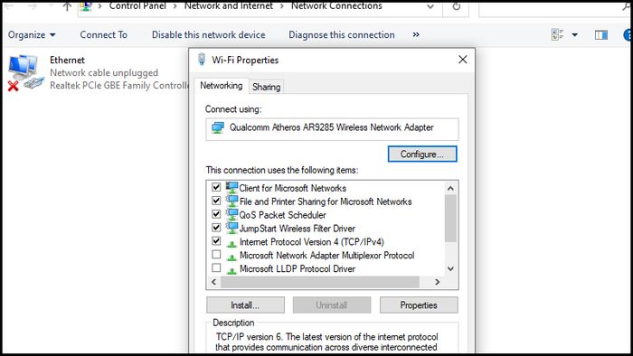Expand the address bar history dropdown
This screenshot has height=356, width=633.
pos(430,6)
